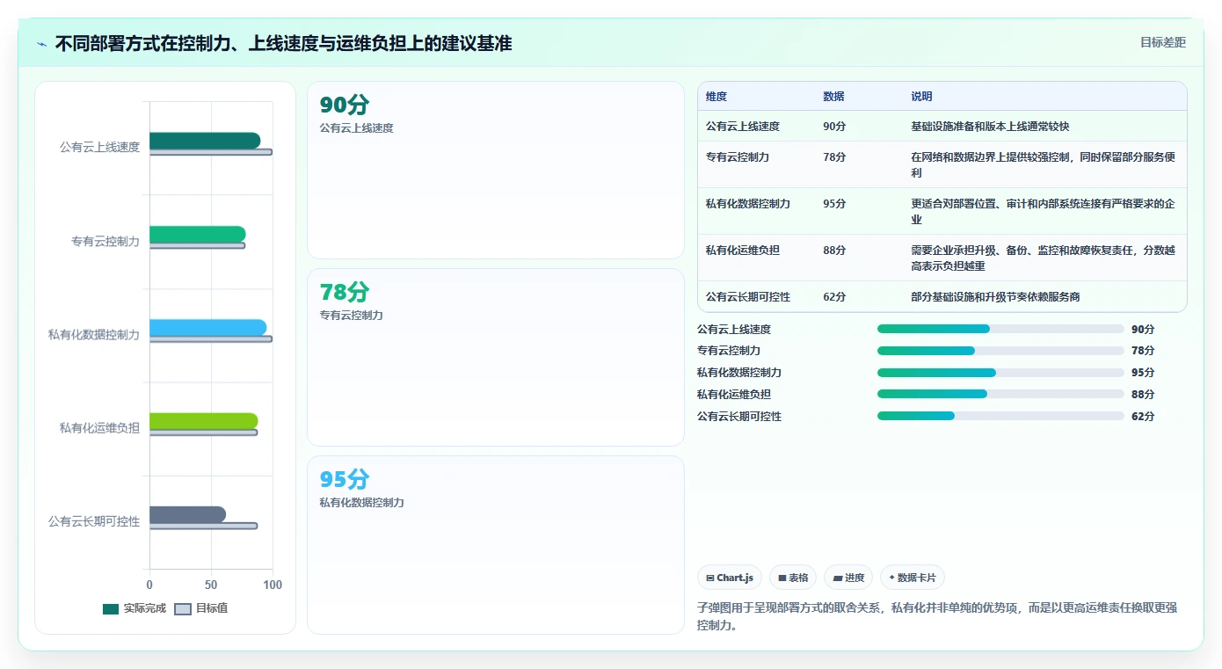
Task: Click the dark teal 公有云上线速度 chart bar
Action: tap(205, 141)
